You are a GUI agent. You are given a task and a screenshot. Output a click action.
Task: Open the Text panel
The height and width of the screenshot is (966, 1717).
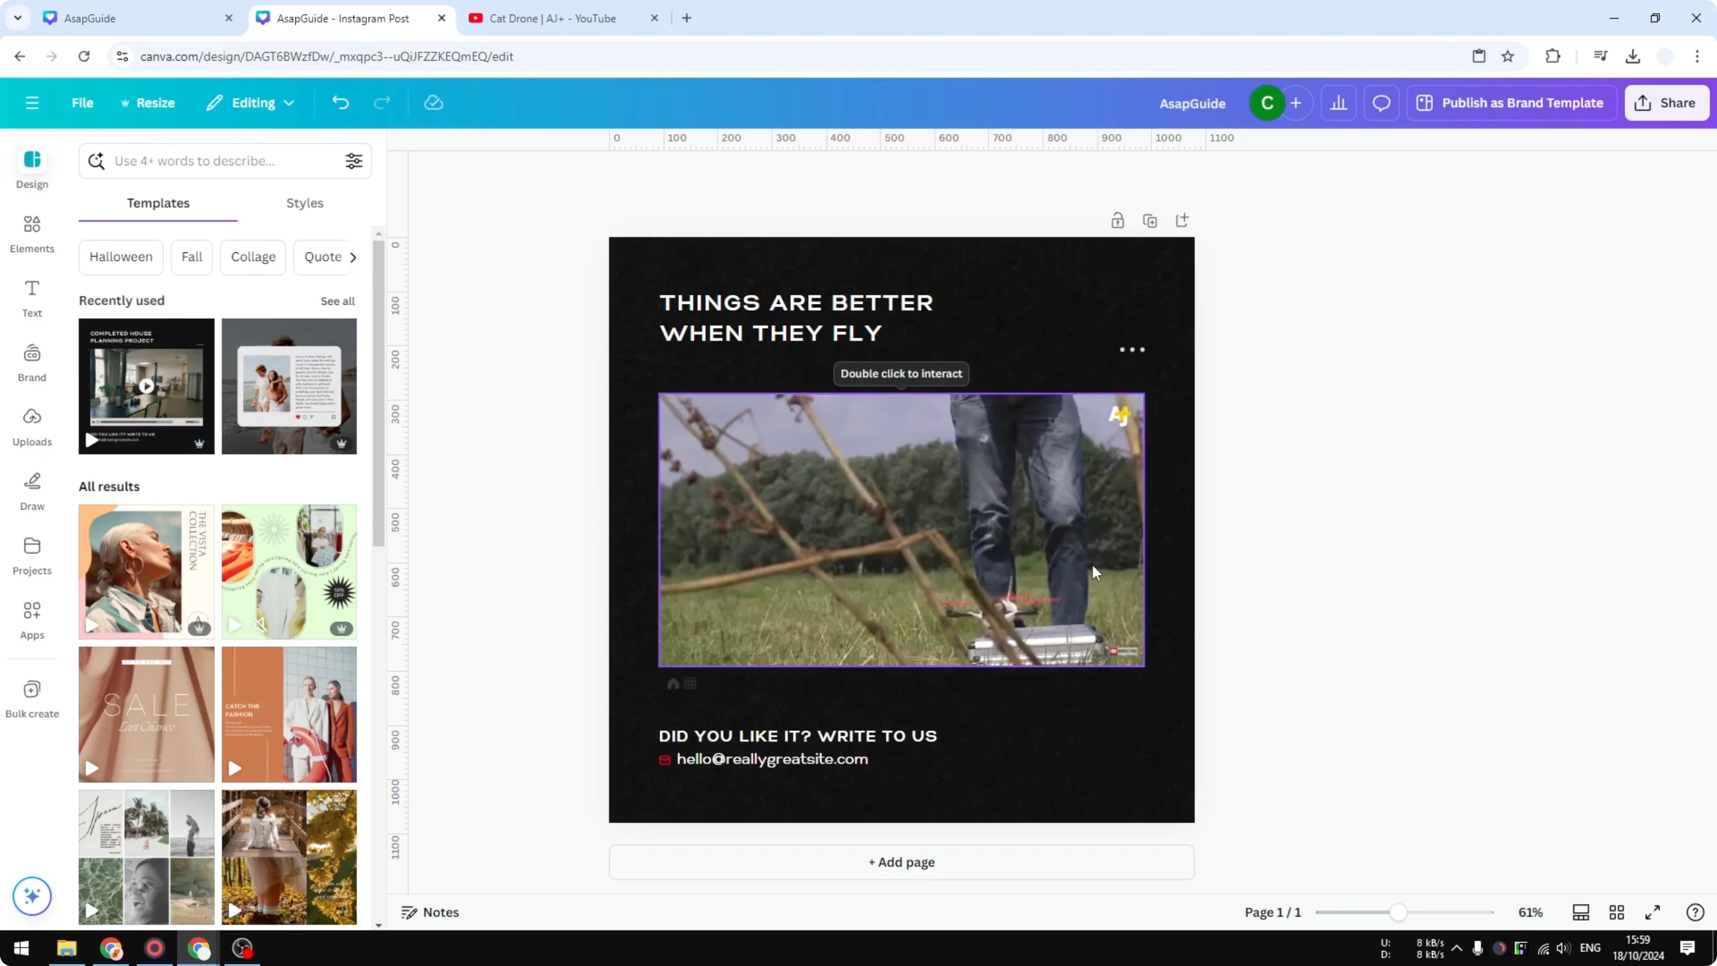tap(31, 298)
